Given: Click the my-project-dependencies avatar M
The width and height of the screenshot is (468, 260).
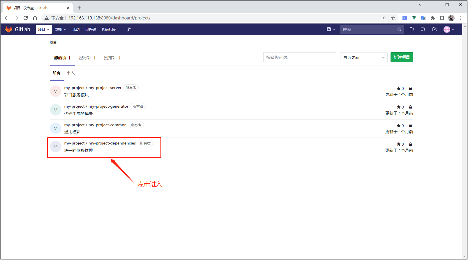Looking at the screenshot, I should point(56,147).
